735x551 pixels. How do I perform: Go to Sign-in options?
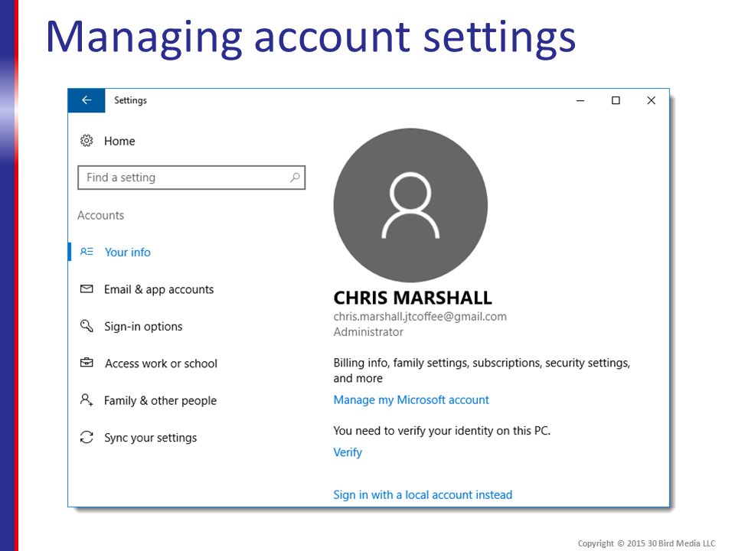coord(143,327)
